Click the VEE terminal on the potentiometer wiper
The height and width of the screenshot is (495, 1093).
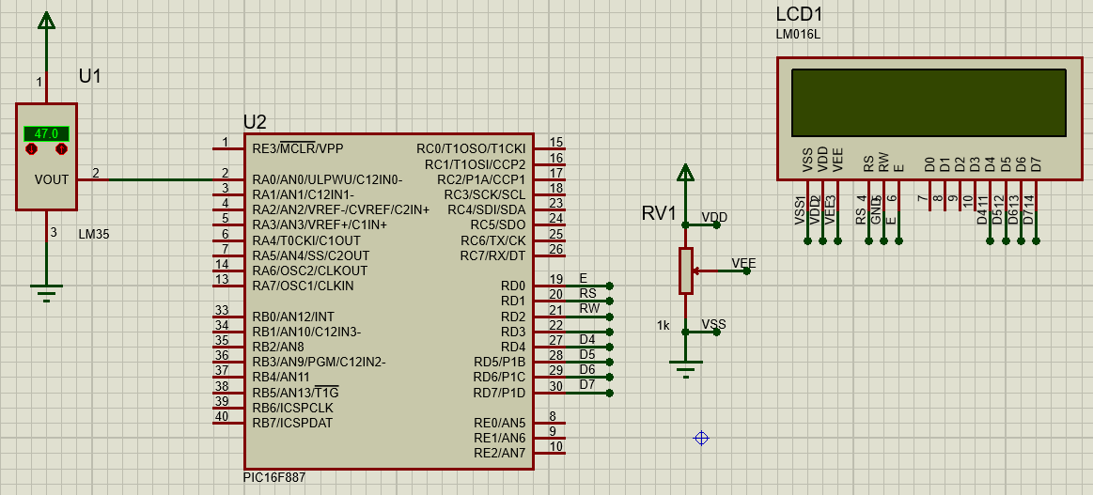pos(747,271)
